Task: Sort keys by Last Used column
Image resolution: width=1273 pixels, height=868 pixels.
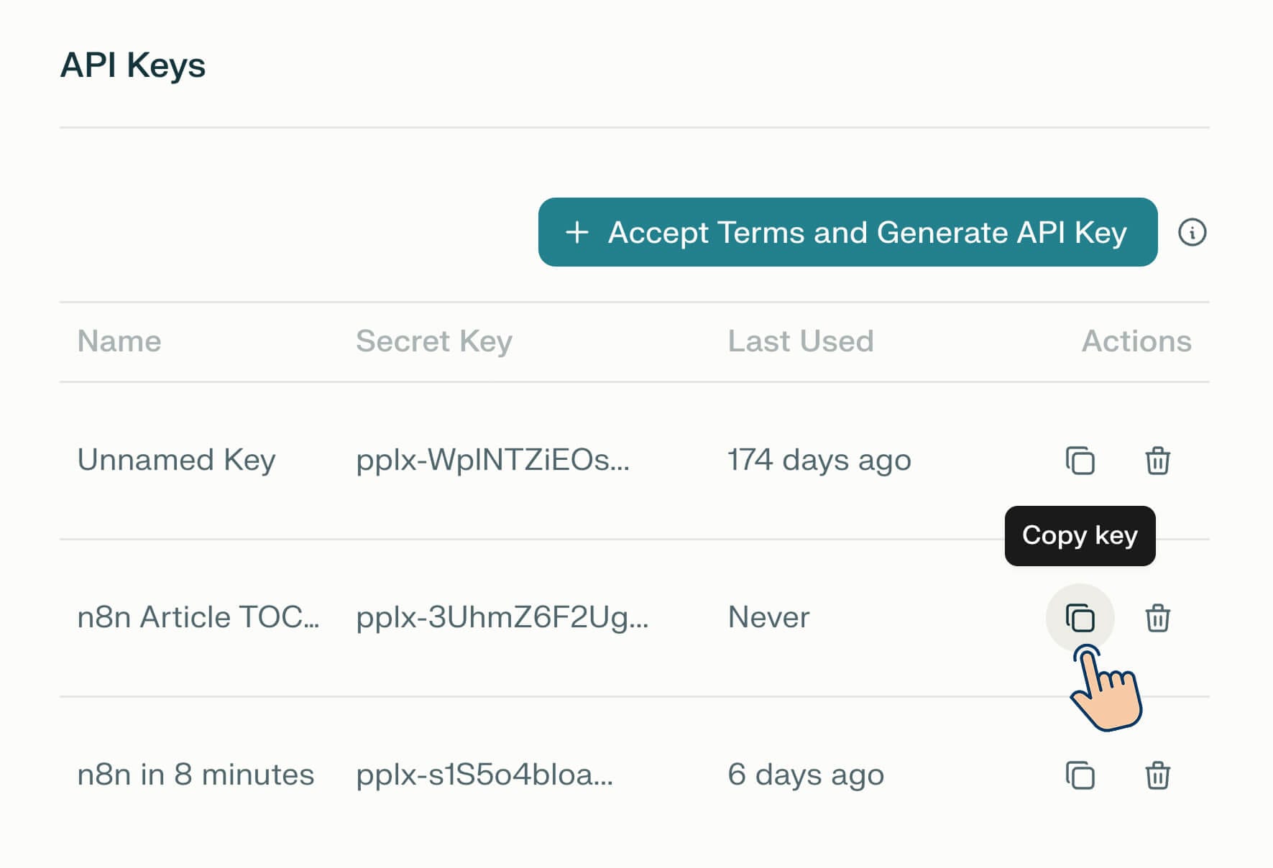Action: (800, 341)
